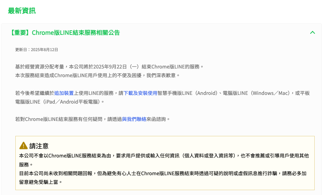Click the line ending 留意避免受騙上當
The image size is (322, 195).
coord(41,182)
